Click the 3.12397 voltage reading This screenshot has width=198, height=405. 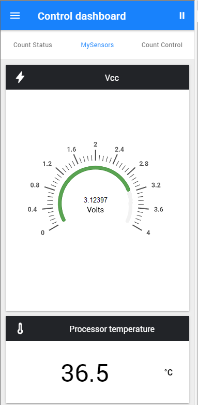point(96,200)
